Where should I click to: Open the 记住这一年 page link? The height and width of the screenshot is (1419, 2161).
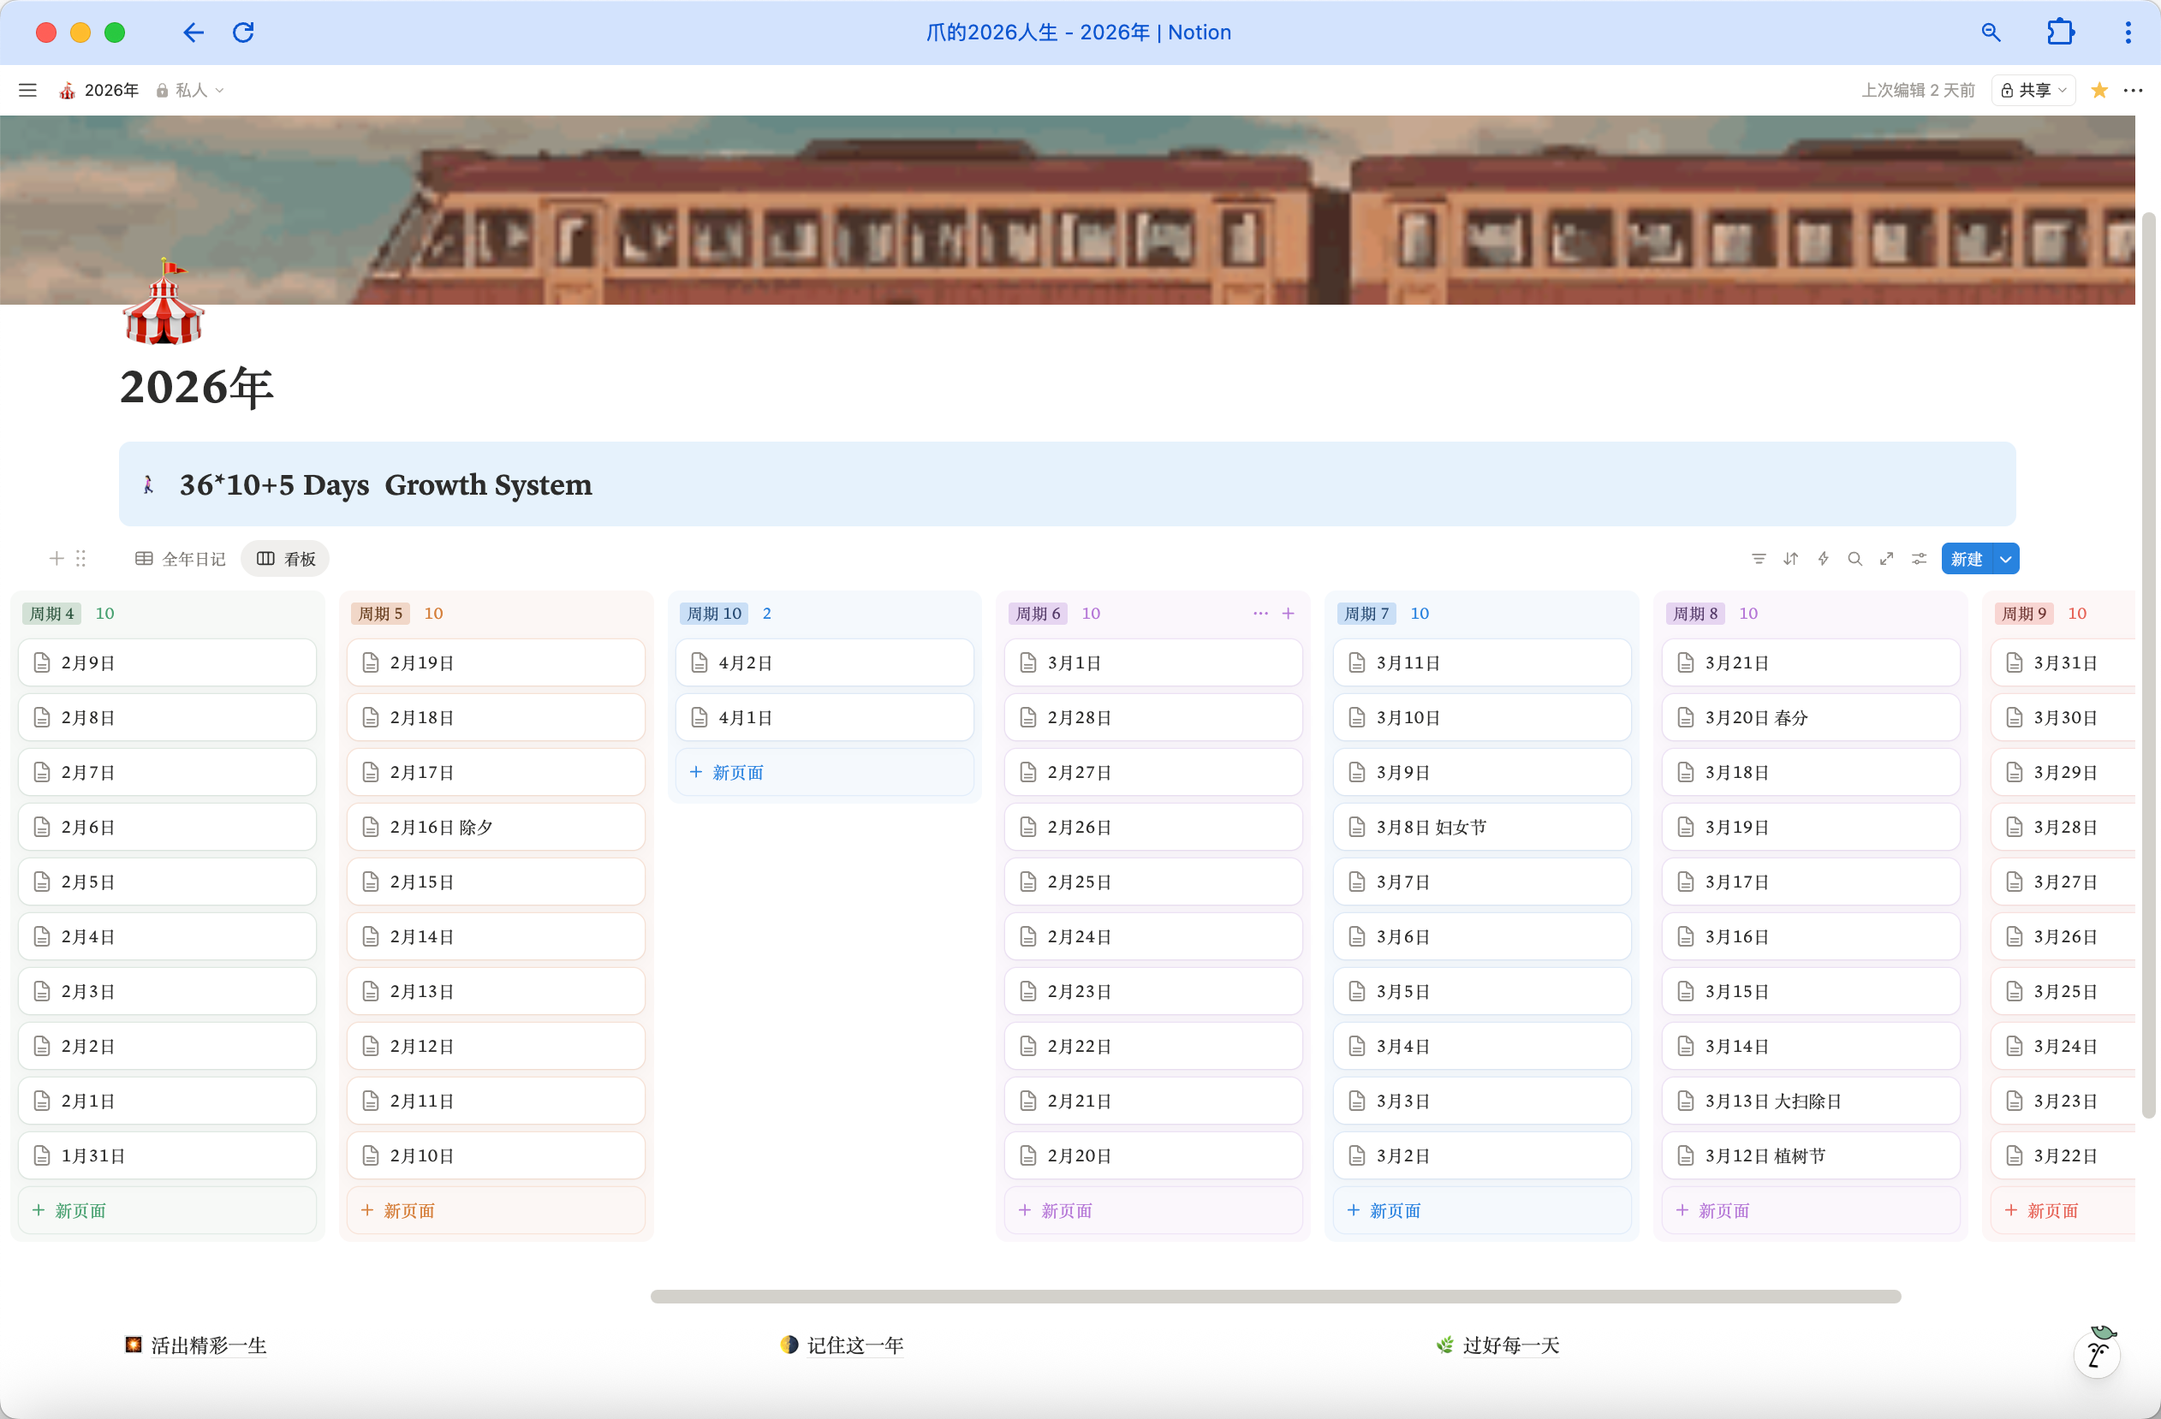854,1345
